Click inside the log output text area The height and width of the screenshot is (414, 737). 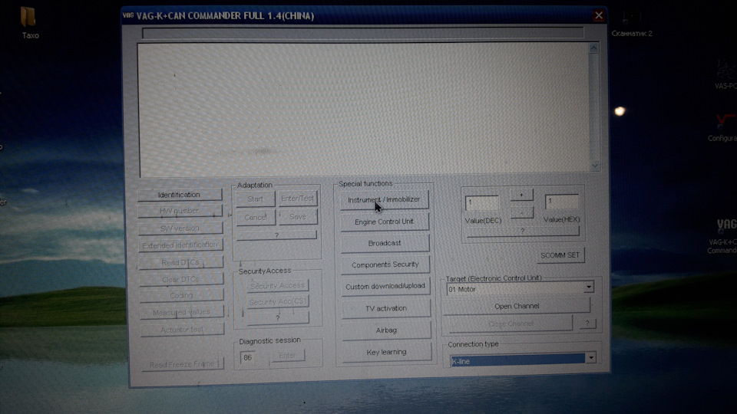pos(363,109)
